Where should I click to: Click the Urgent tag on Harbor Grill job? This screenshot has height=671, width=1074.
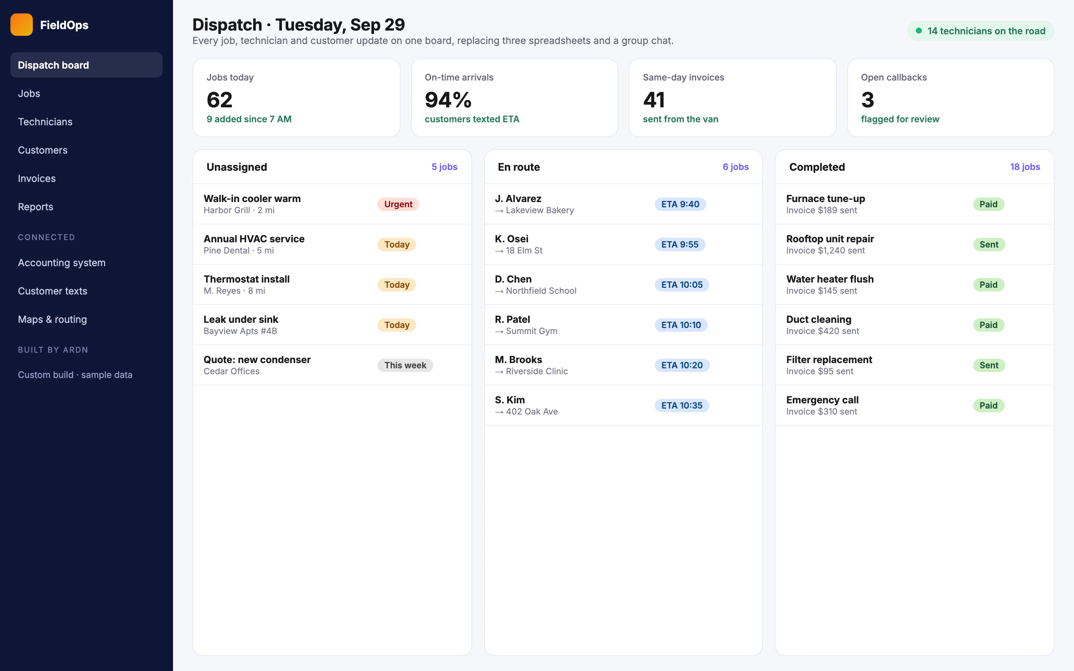pyautogui.click(x=398, y=204)
